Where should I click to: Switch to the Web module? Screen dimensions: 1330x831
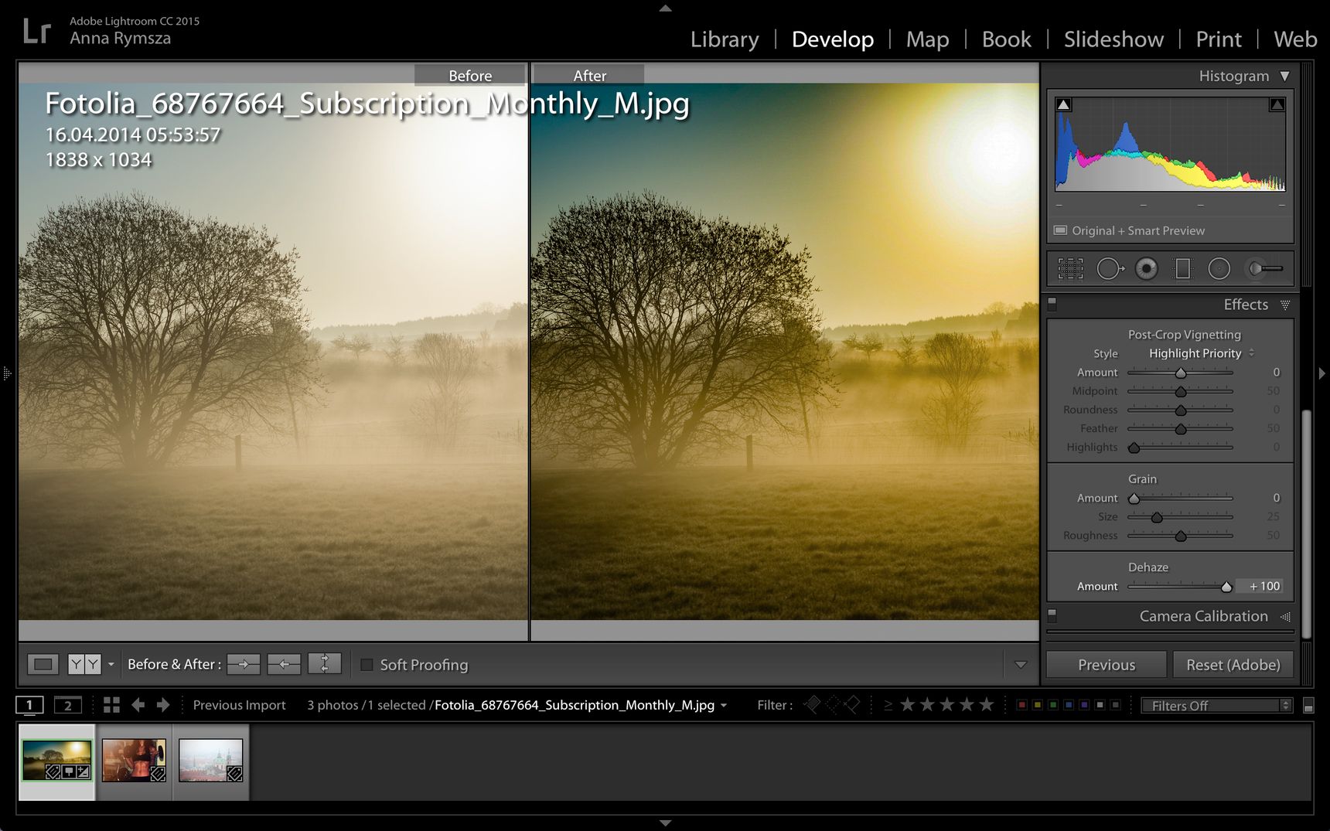(x=1295, y=39)
